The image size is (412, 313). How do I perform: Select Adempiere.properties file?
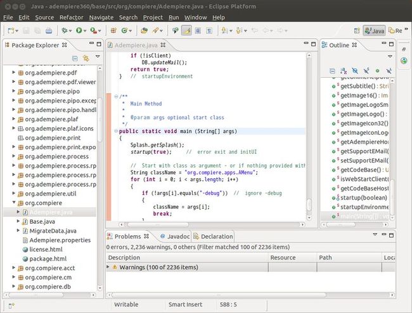tap(60, 240)
